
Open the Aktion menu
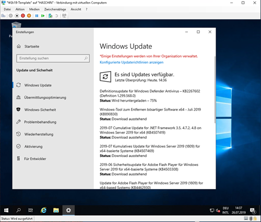point(20,9)
